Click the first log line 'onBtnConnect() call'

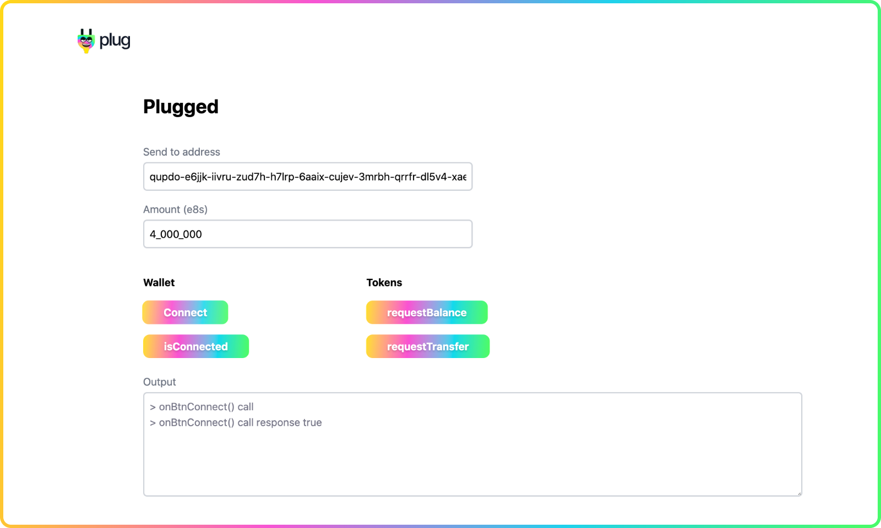tap(202, 407)
